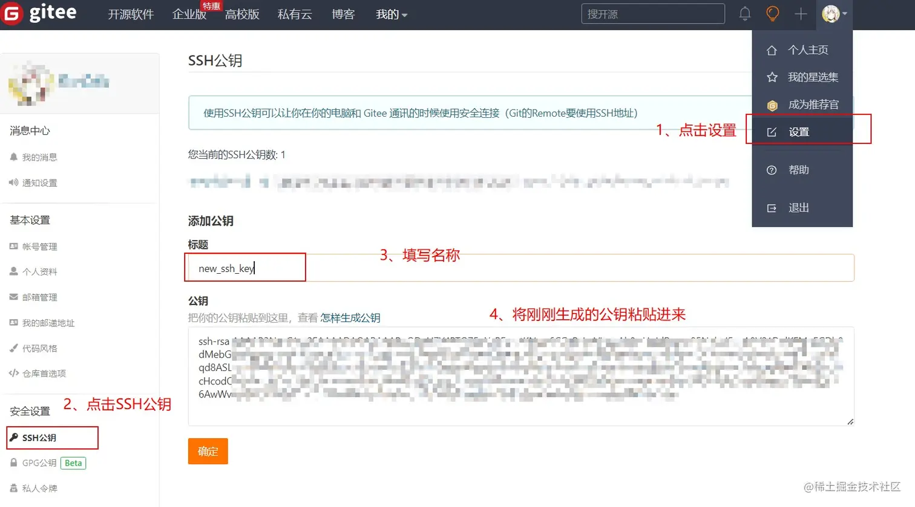
Task: Click the star icon beside 我的星选集
Action: click(x=772, y=77)
